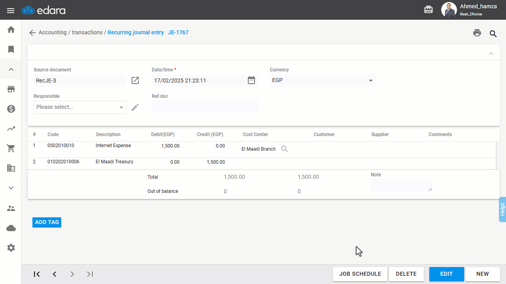Viewport: 506px width, 284px height.
Task: Select Internet Expense description cell
Action: pos(113,146)
